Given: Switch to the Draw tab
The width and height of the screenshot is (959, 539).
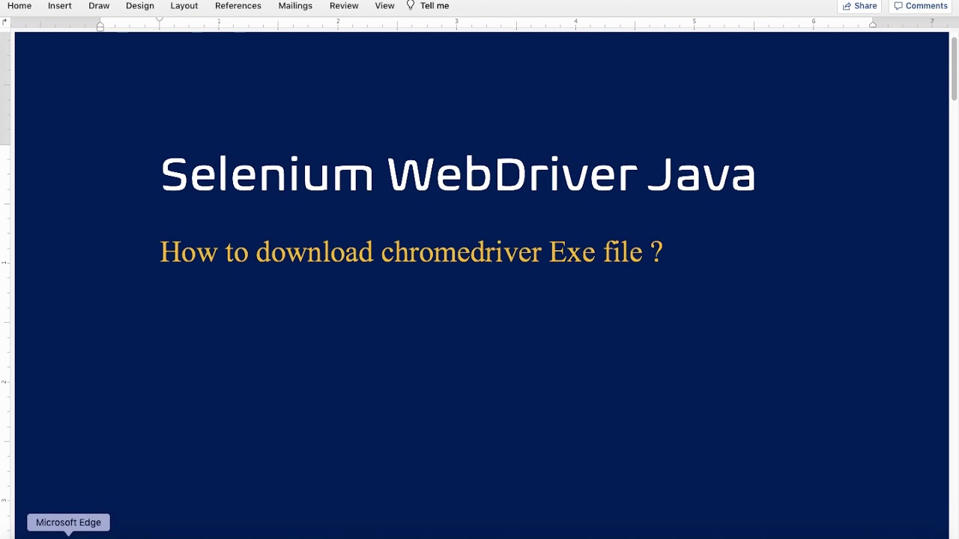Looking at the screenshot, I should point(99,5).
